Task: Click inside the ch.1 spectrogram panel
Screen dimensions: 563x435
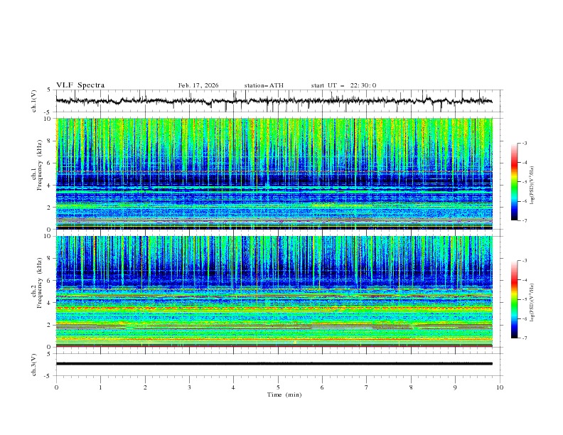Action: [x=274, y=173]
